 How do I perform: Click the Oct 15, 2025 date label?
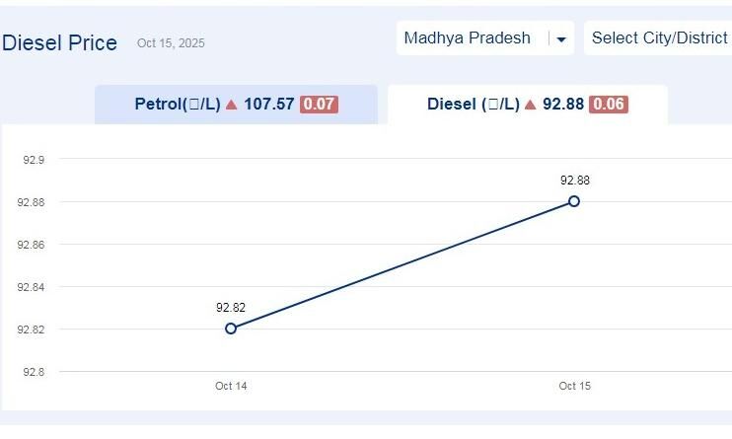(171, 43)
